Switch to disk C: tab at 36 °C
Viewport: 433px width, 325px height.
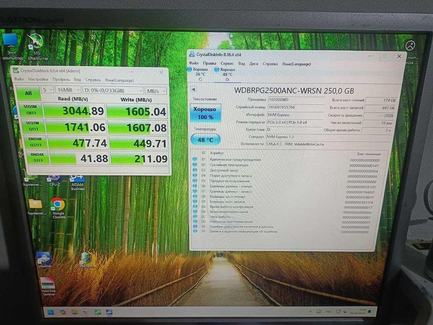tap(199, 74)
